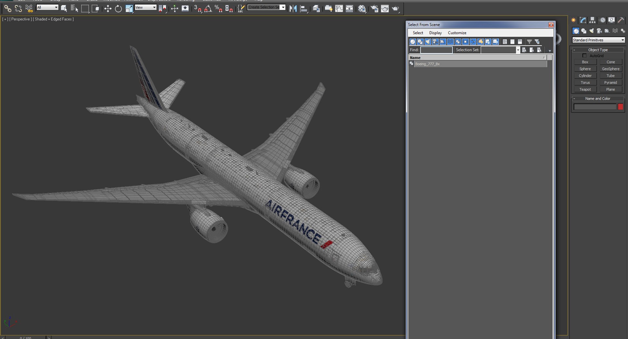Click the Select and Link tool
Image resolution: width=628 pixels, height=339 pixels.
coord(8,8)
